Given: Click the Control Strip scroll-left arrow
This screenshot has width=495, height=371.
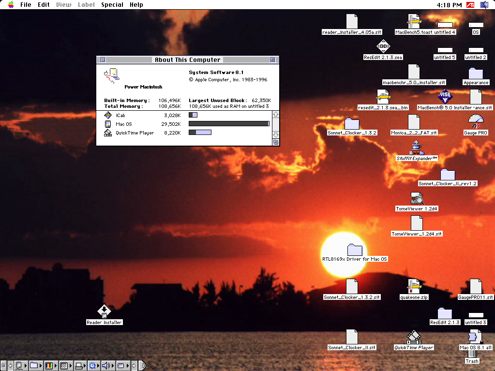Looking at the screenshot, I should pyautogui.click(x=10, y=366).
